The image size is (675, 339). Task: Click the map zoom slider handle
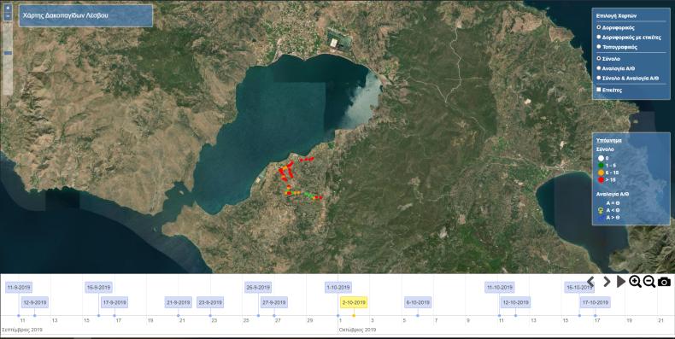(8, 53)
